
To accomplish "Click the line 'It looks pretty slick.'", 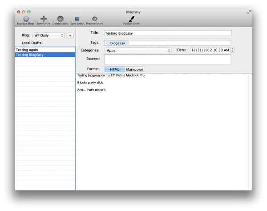I will click(x=90, y=83).
